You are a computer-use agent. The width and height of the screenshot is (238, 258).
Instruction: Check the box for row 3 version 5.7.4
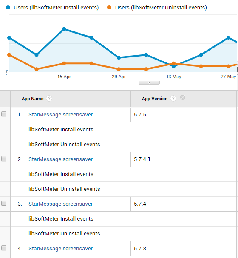click(x=4, y=203)
